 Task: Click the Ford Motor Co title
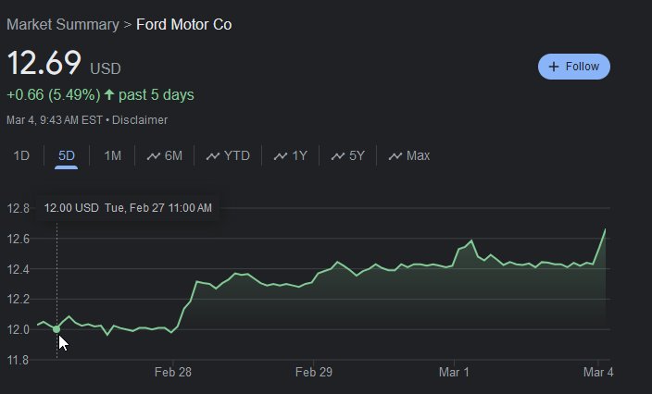[x=183, y=24]
